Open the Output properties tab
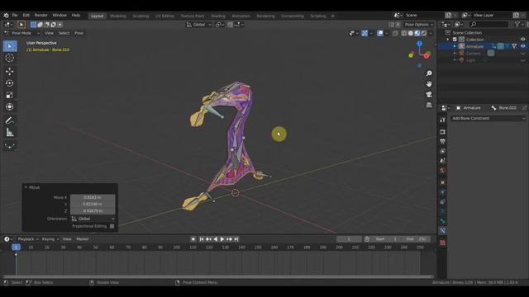The height and width of the screenshot is (297, 529). pyautogui.click(x=442, y=141)
